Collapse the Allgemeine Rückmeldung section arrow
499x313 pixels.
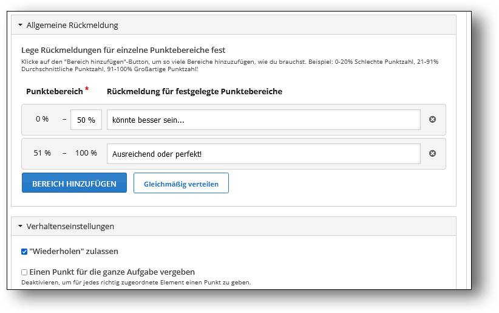click(x=20, y=26)
